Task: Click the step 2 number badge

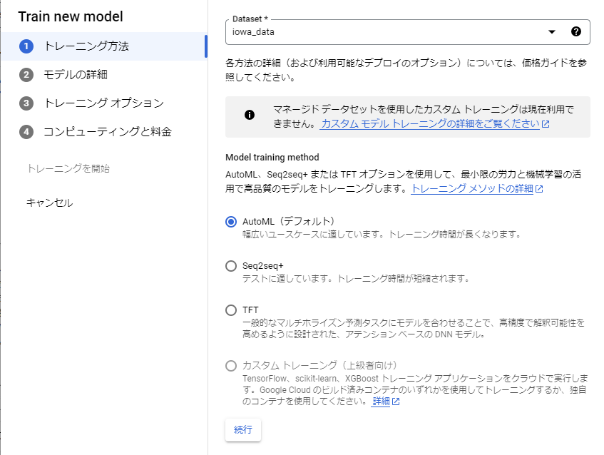Action: (x=26, y=75)
